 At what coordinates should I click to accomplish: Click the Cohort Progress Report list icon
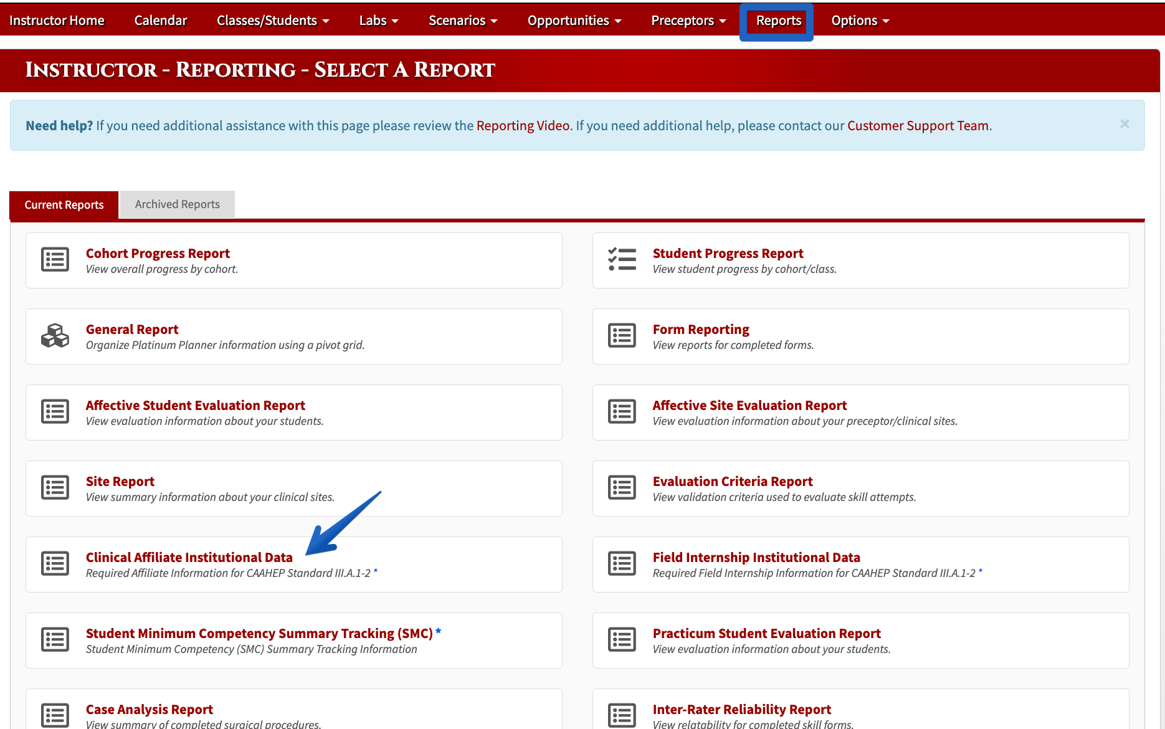tap(55, 259)
